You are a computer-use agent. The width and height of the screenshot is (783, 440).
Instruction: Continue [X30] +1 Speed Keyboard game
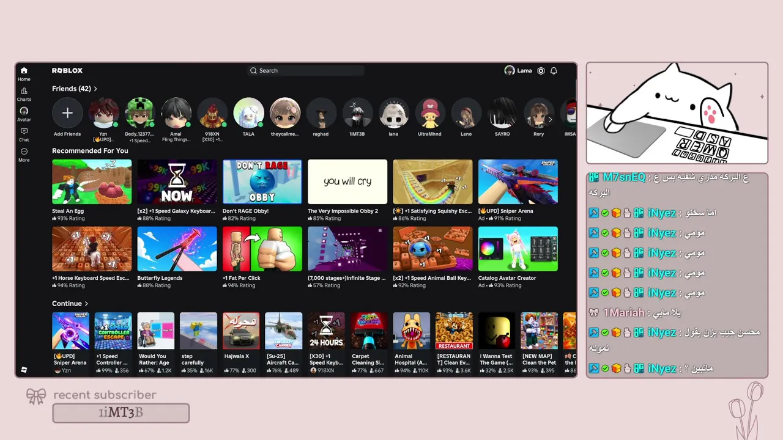(x=326, y=331)
